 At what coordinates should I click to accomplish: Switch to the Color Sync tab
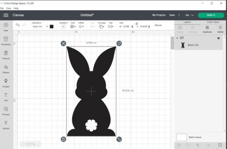pyautogui.click(x=213, y=22)
